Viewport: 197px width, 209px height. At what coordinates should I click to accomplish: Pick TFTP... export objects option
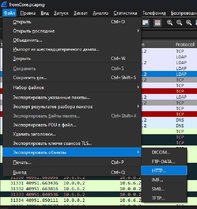[158, 198]
